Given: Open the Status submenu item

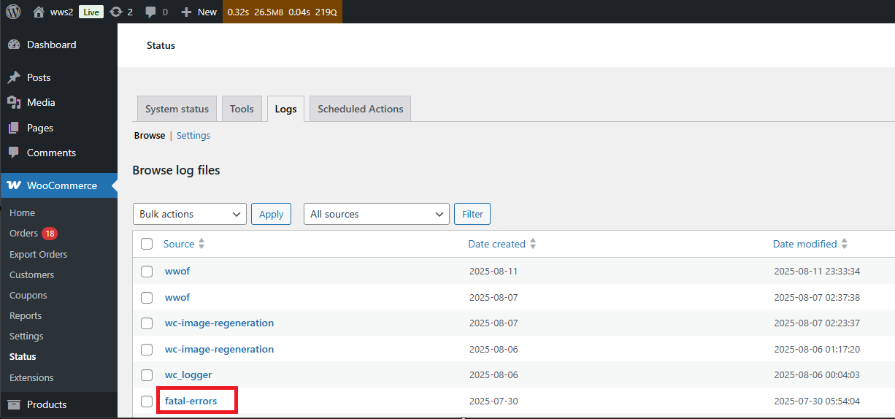Looking at the screenshot, I should point(23,357).
